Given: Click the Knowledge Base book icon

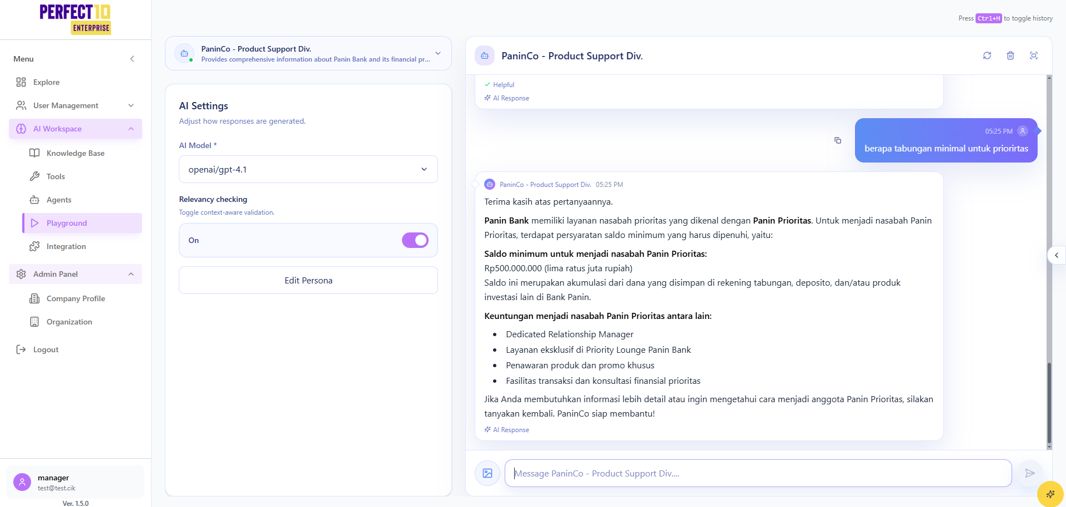Looking at the screenshot, I should (x=34, y=153).
